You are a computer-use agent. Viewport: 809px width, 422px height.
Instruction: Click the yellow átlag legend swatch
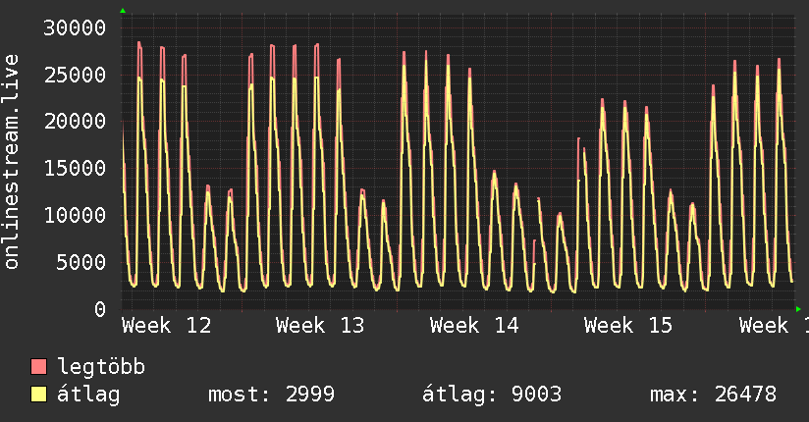(x=38, y=395)
